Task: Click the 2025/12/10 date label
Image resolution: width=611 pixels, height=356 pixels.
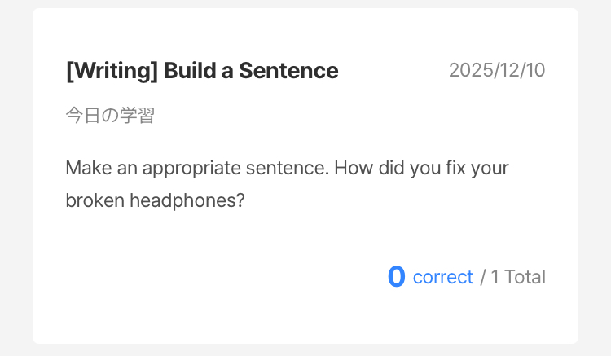Action: (496, 71)
